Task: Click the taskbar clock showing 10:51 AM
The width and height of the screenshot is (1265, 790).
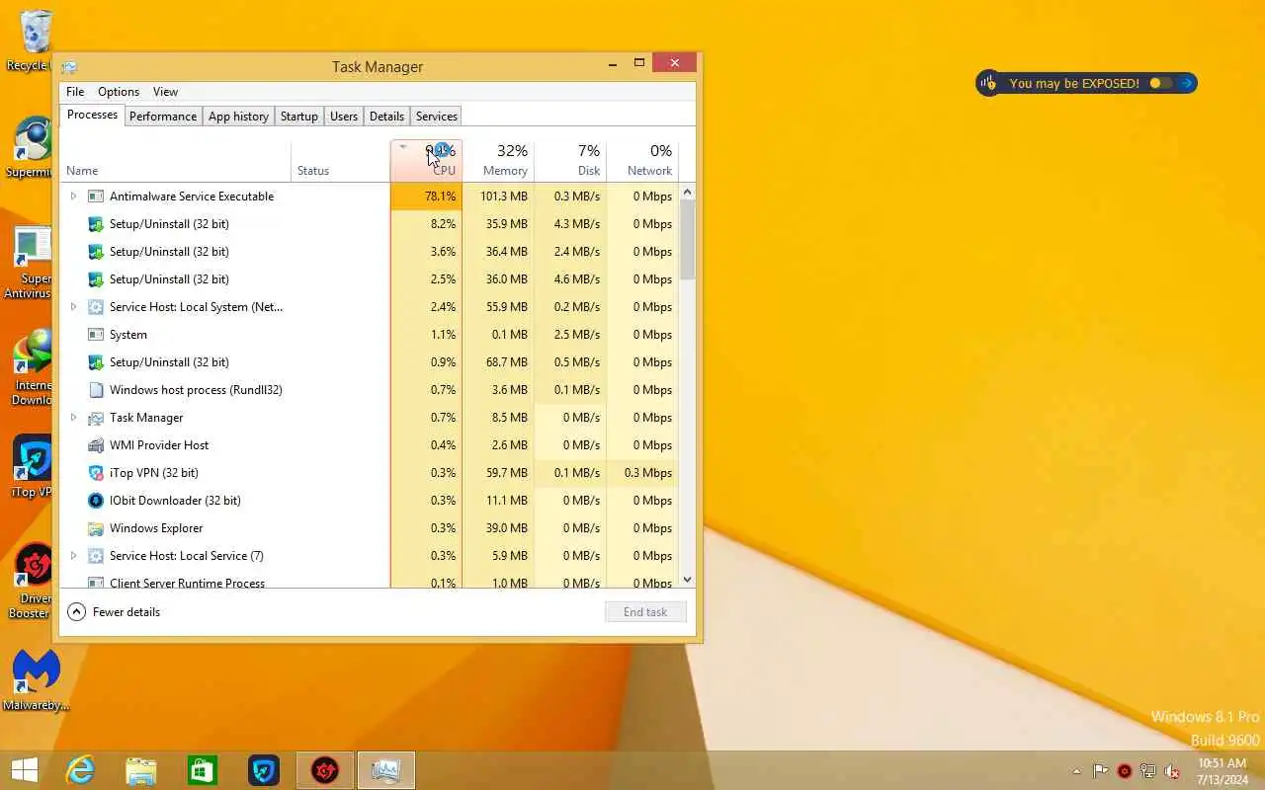Action: 1223,771
